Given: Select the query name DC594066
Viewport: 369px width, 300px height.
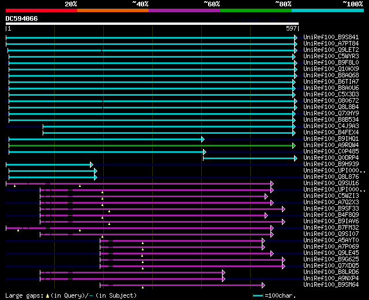Looking at the screenshot, I should tap(22, 18).
